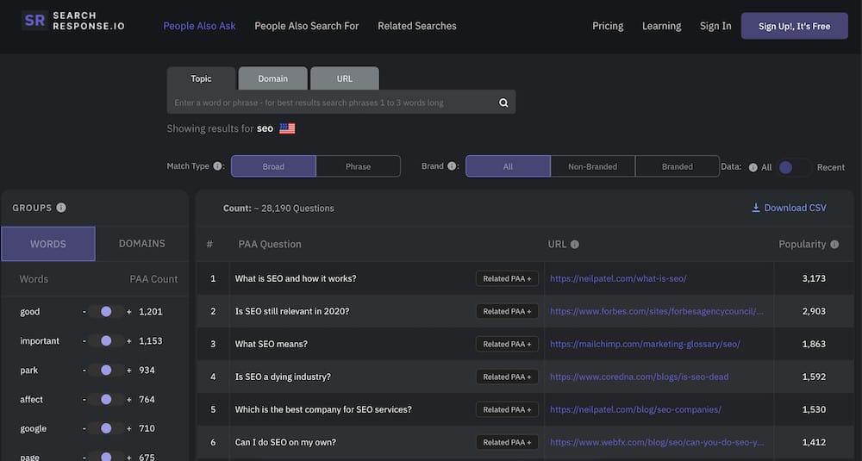Click the slider knob for affect
The height and width of the screenshot is (461, 862).
106,400
